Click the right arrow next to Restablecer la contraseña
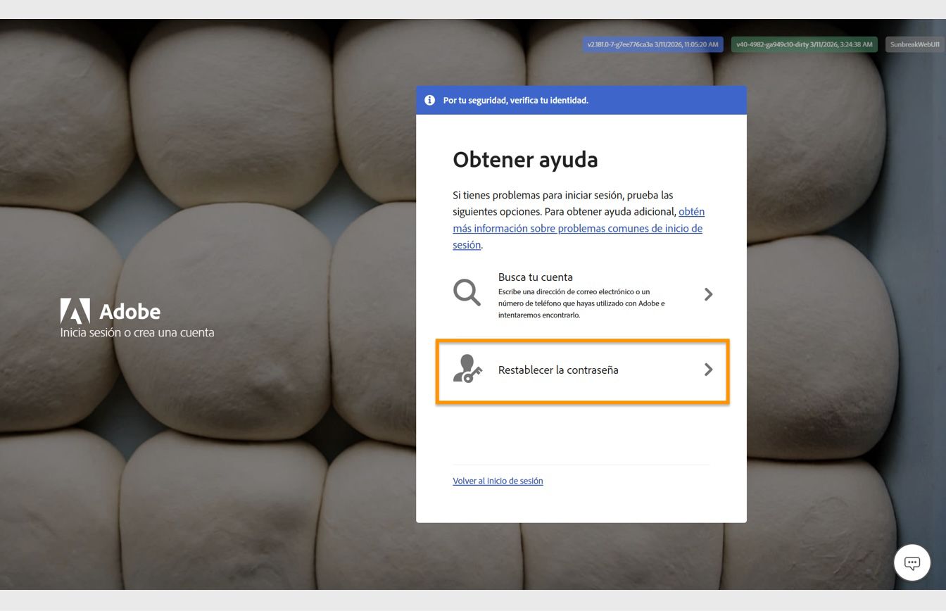The width and height of the screenshot is (946, 611). pyautogui.click(x=709, y=370)
